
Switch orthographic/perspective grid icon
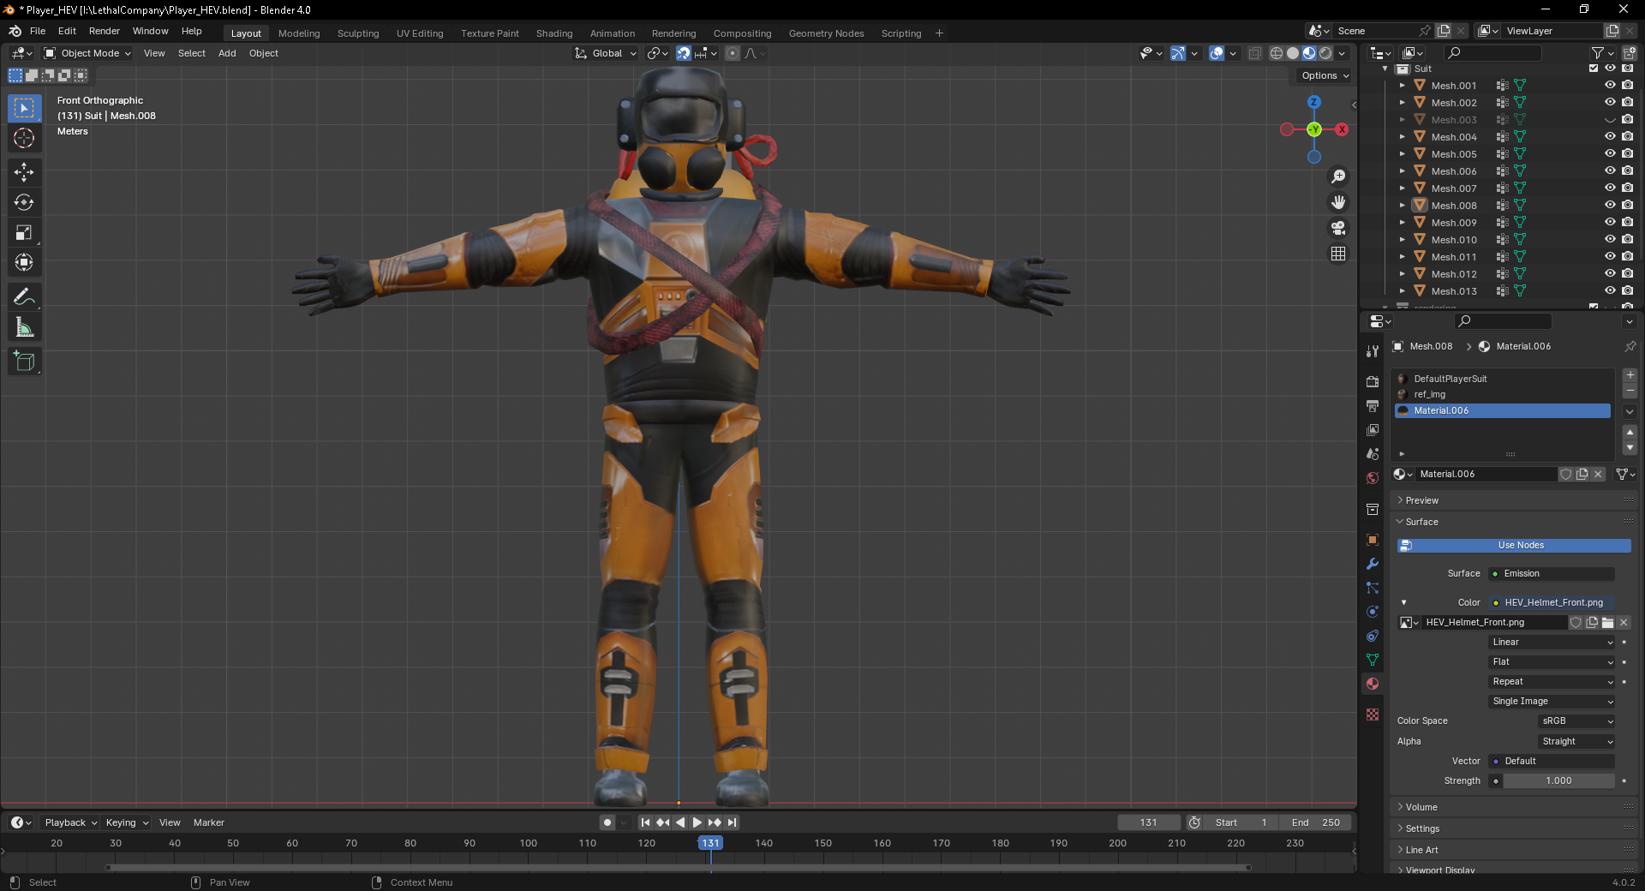point(1338,254)
